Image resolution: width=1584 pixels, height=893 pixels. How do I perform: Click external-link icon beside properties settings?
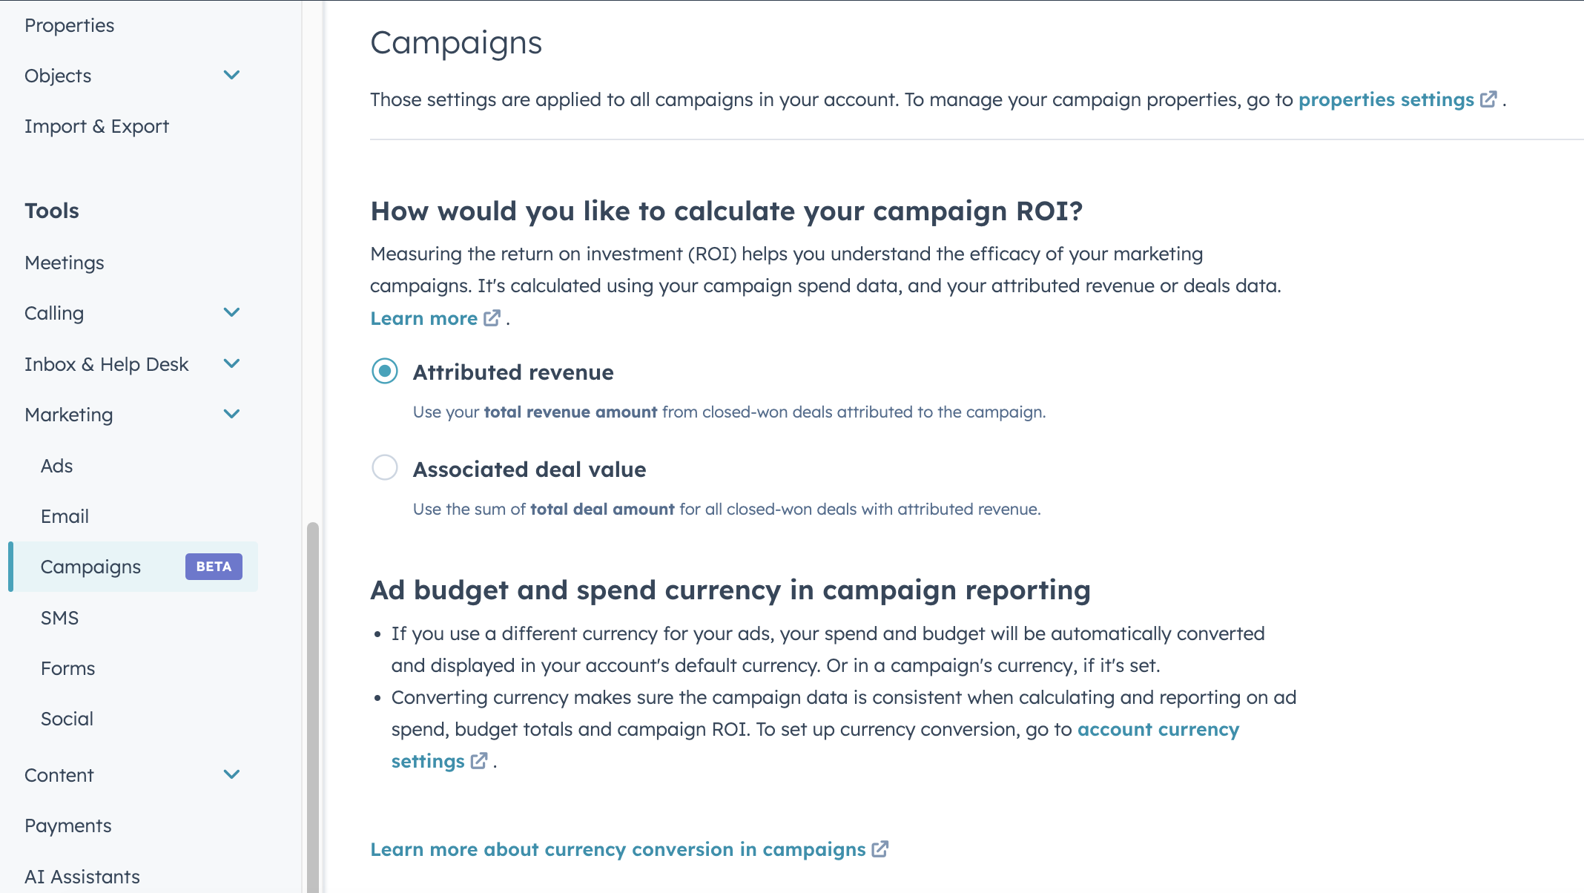1488,99
